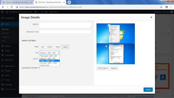Bookmark this page with star icon
The image size is (174, 98).
click(x=161, y=7)
